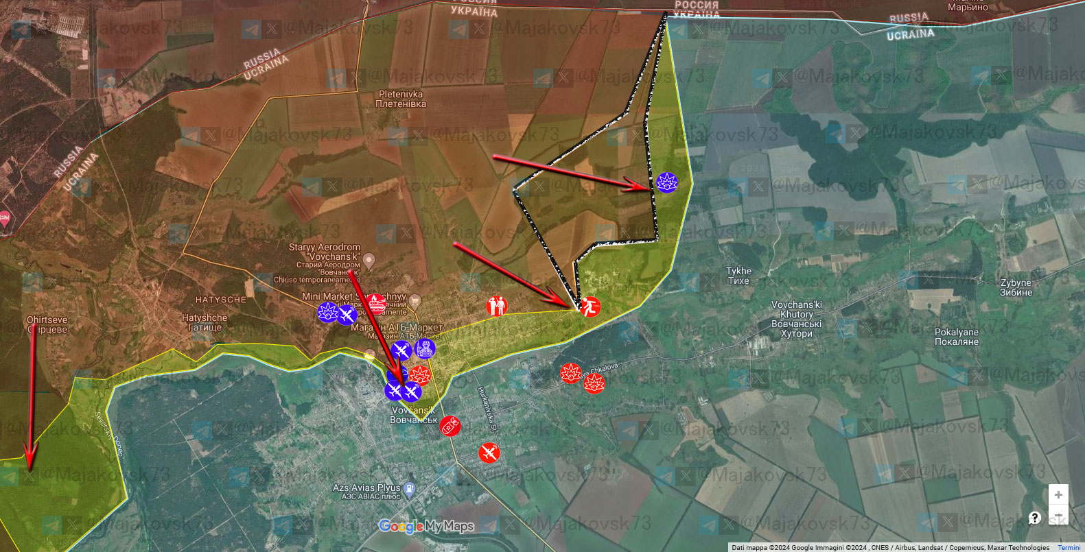Open the blue soldier-with-radio marker

pyautogui.click(x=425, y=348)
